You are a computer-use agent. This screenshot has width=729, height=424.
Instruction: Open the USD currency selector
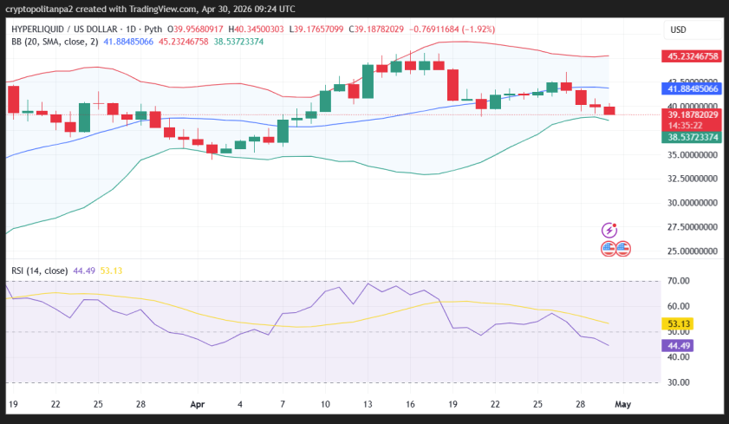(x=693, y=29)
